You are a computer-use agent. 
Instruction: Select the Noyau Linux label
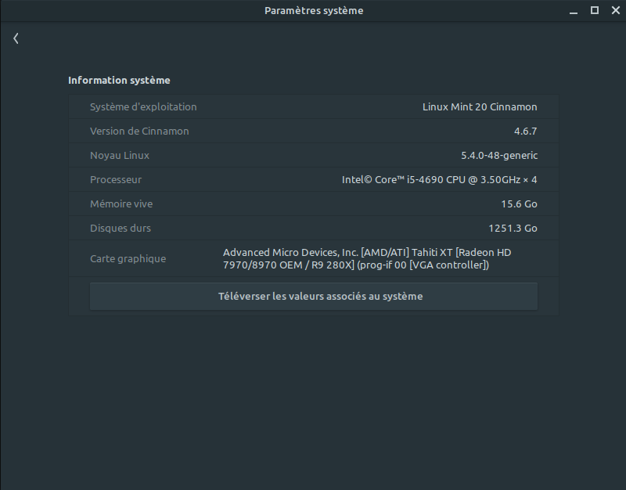[120, 155]
